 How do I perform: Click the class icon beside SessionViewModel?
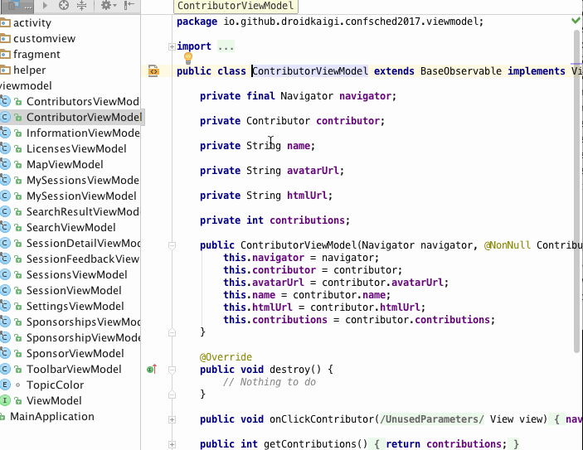tap(5, 290)
